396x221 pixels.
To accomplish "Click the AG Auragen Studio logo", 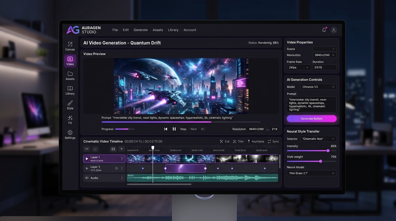I will coord(83,30).
